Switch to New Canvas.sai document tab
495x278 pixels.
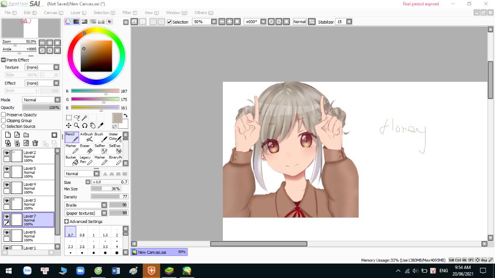pyautogui.click(x=159, y=252)
